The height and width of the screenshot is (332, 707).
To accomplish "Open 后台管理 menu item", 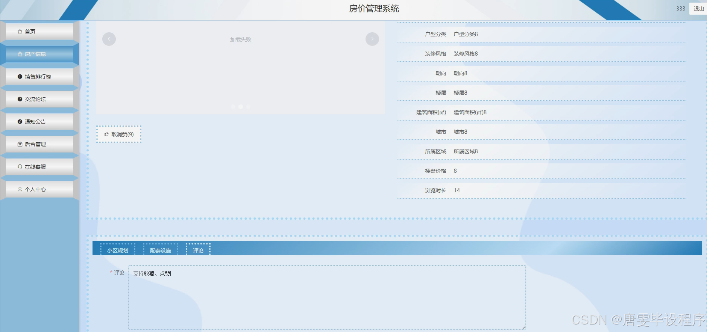I will click(x=39, y=144).
